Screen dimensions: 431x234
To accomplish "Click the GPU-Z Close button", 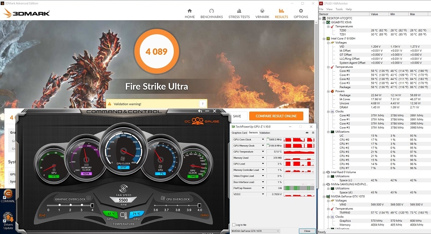I will (x=307, y=231).
